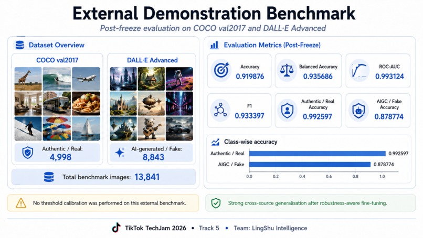The height and width of the screenshot is (238, 423).
Task: Click the Class-wise accuracy heading
Action: coord(251,142)
